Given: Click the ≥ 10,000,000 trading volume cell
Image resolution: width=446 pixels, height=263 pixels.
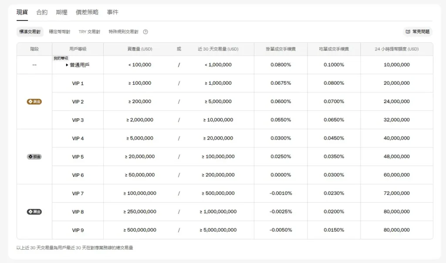Looking at the screenshot, I should pos(218,120).
